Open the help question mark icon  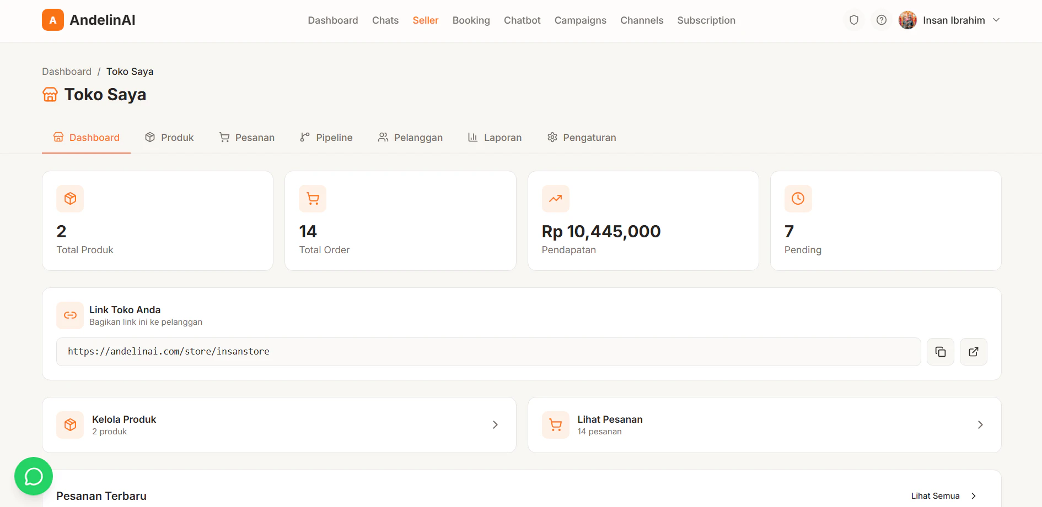point(882,20)
